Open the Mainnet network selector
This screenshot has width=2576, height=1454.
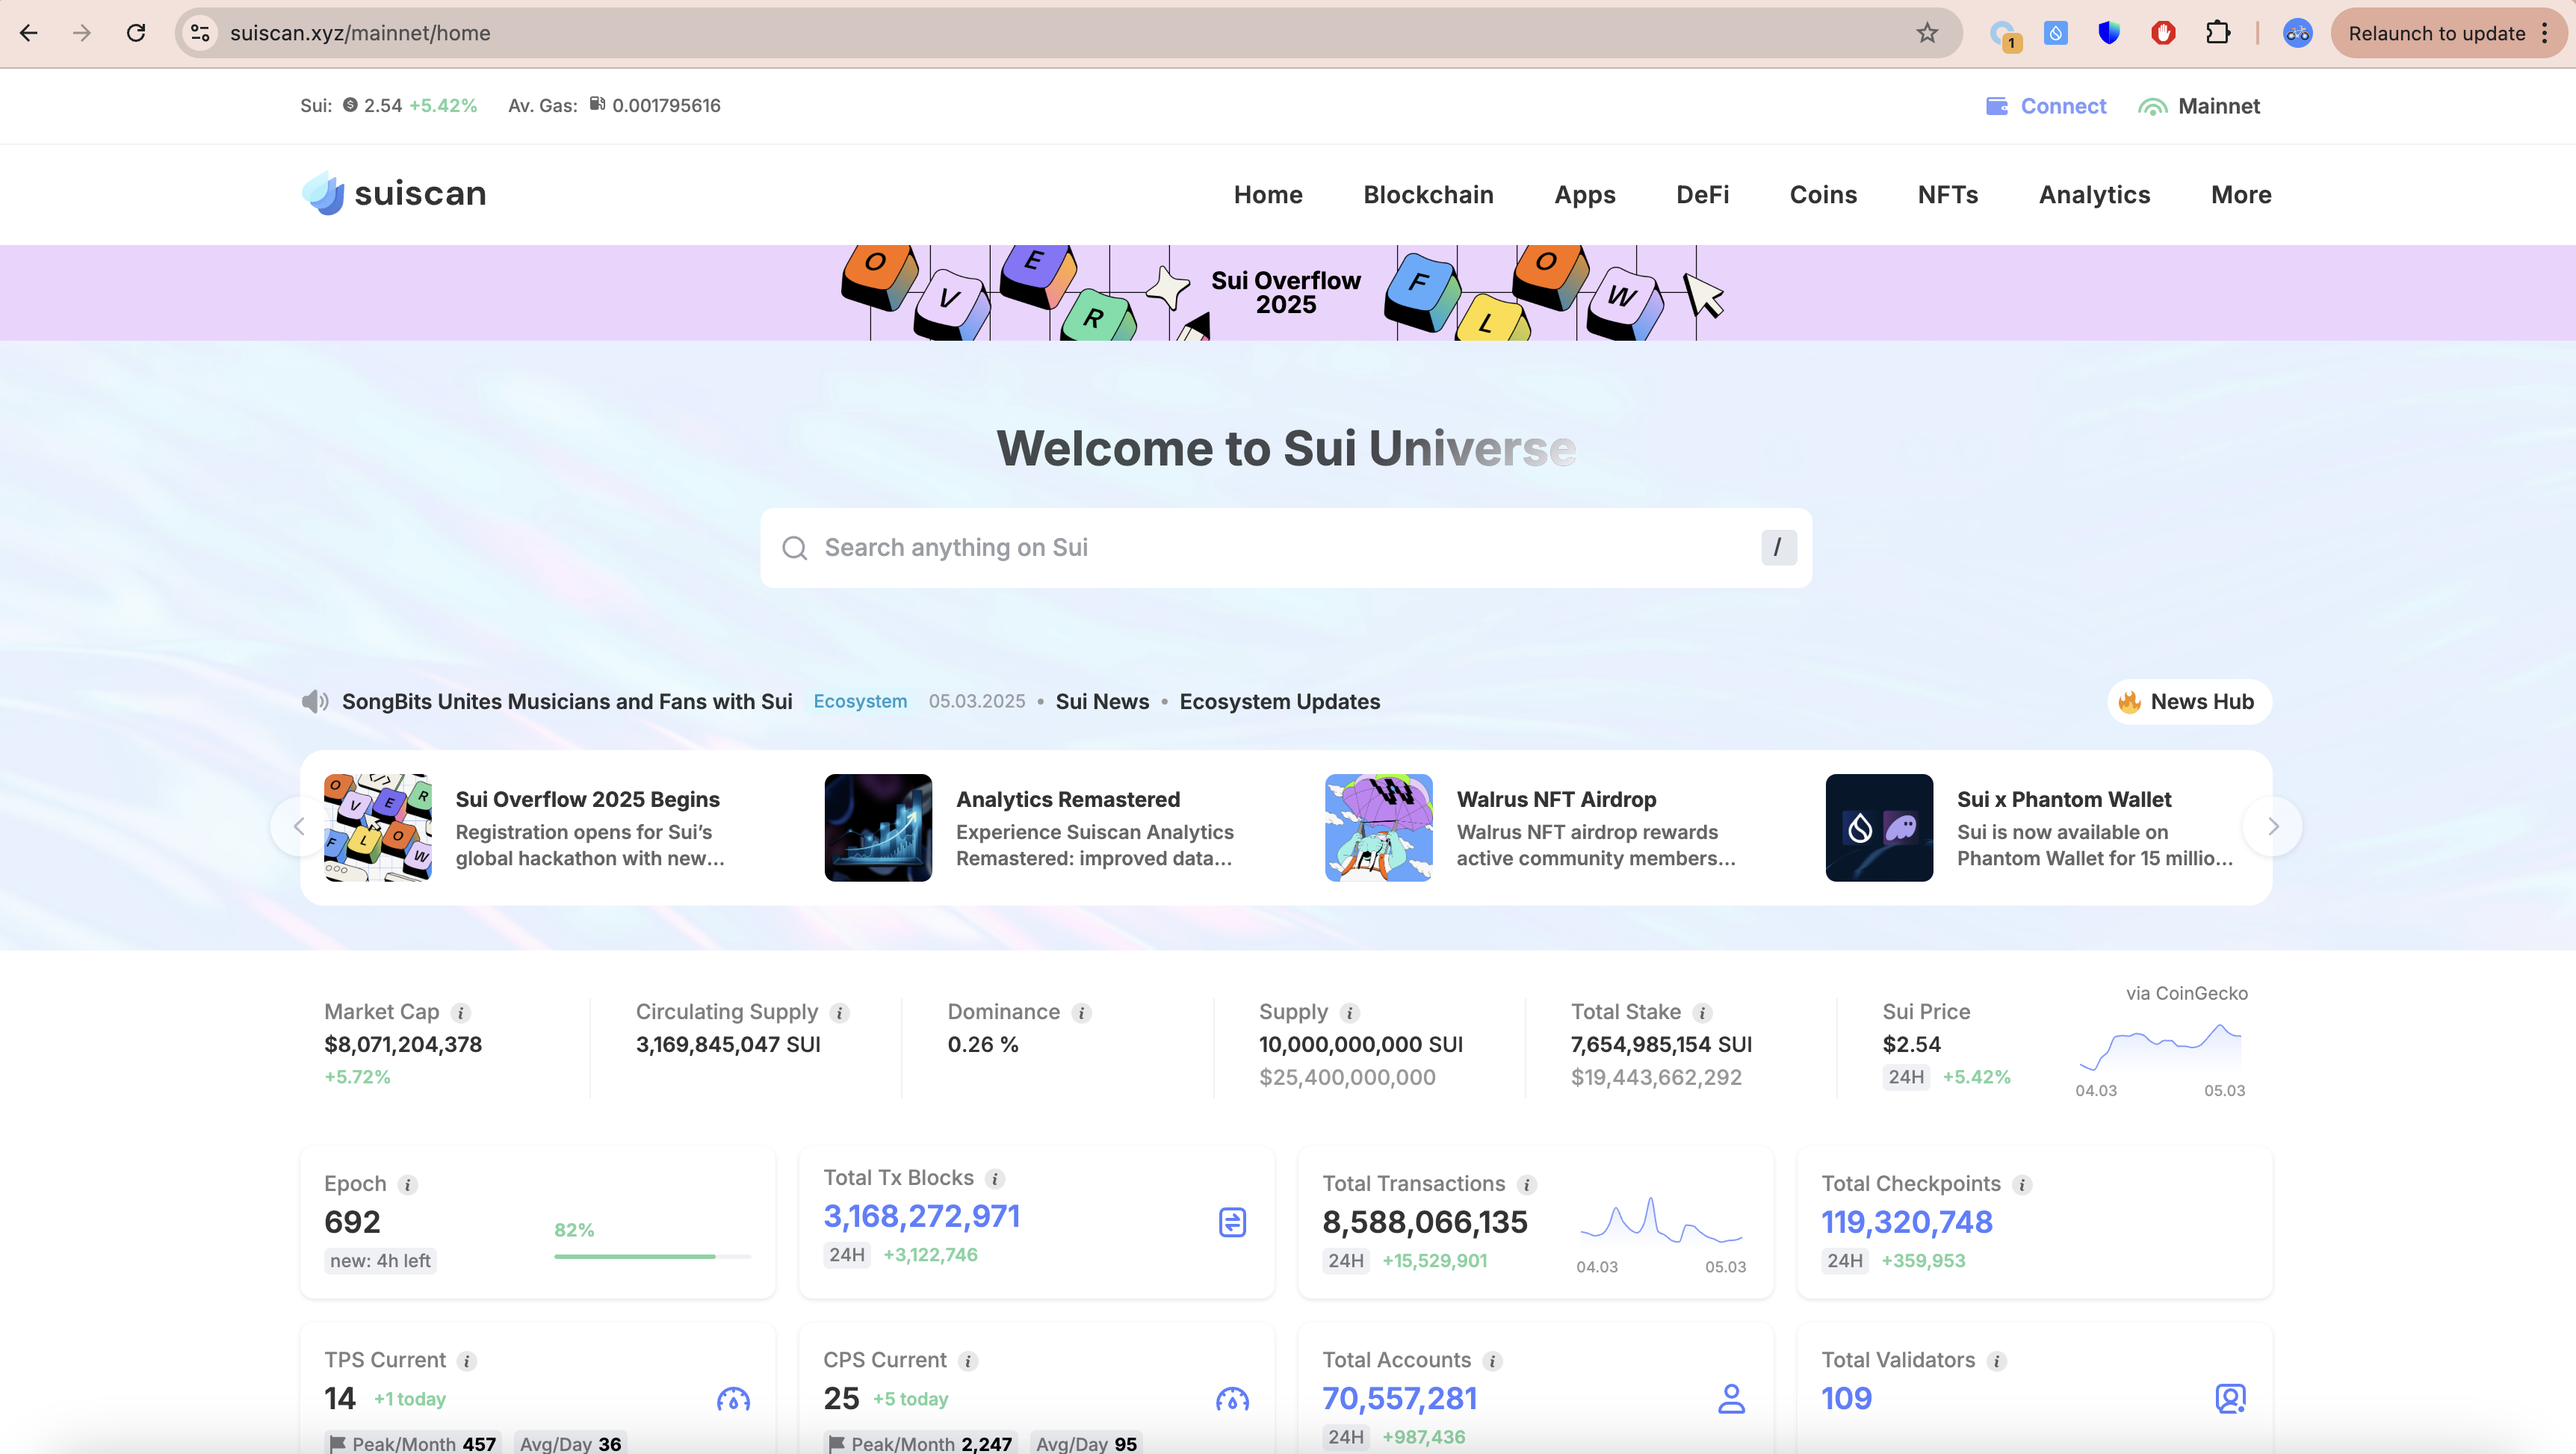[x=2198, y=106]
